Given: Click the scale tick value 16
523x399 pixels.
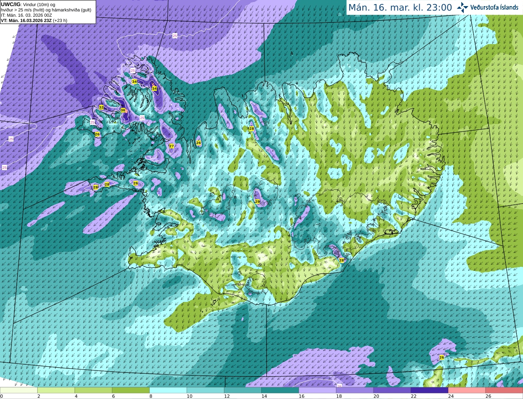Looking at the screenshot, I should (301, 396).
